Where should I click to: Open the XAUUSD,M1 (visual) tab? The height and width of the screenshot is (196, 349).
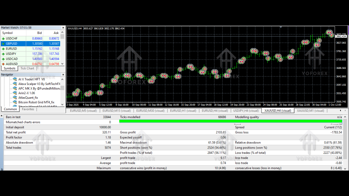click(311, 111)
